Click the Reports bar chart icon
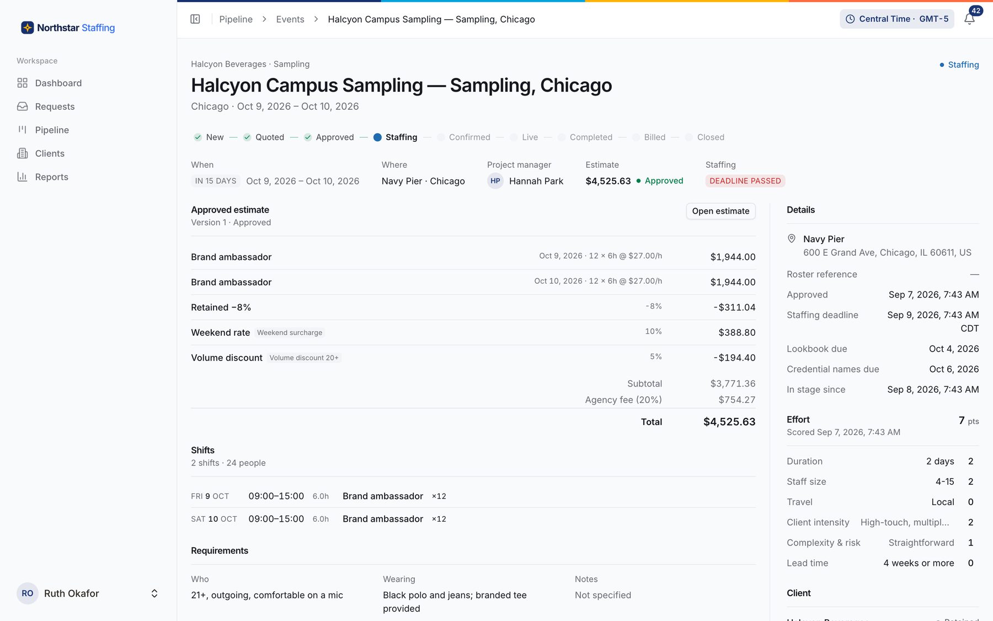Screen dimensions: 993x621 [x=22, y=177]
